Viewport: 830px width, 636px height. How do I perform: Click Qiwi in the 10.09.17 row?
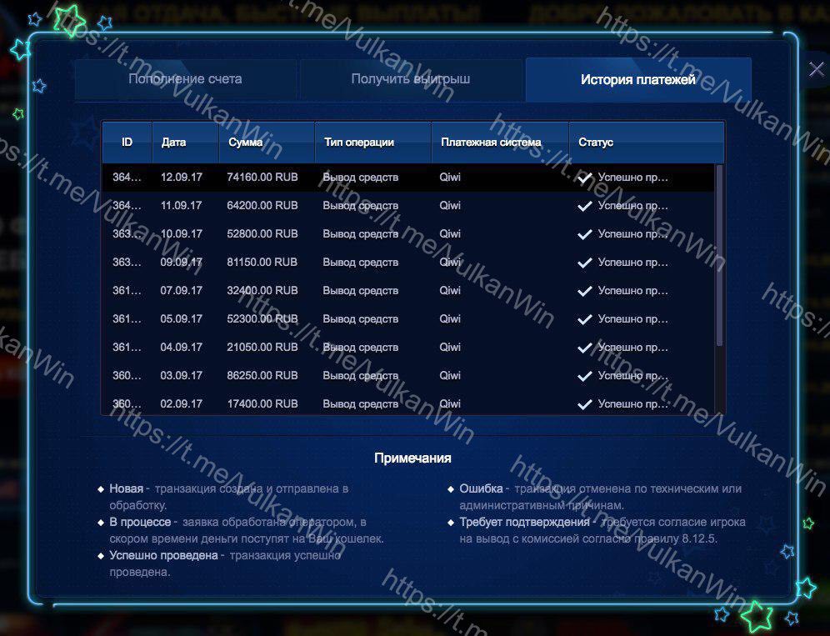[x=450, y=234]
